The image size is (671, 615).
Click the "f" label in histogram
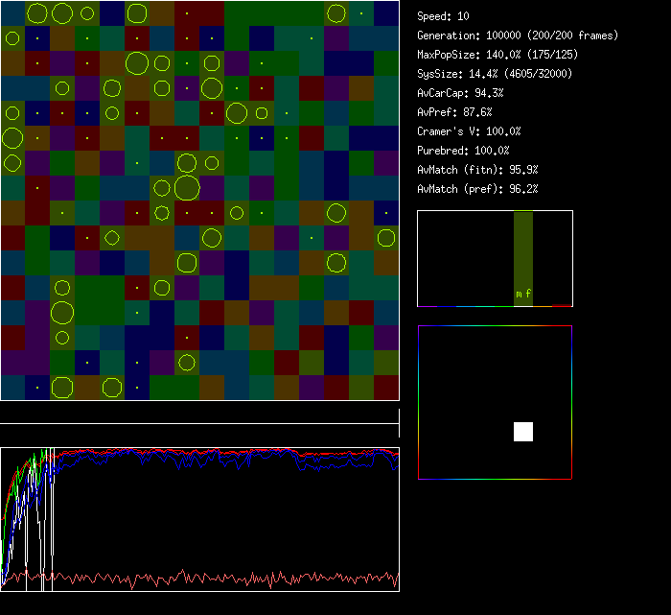[528, 294]
